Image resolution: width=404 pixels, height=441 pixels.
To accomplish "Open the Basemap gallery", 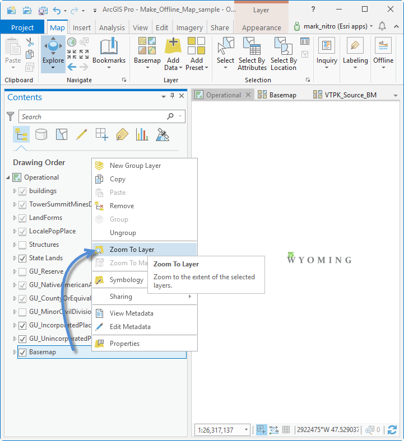I will click(x=147, y=54).
